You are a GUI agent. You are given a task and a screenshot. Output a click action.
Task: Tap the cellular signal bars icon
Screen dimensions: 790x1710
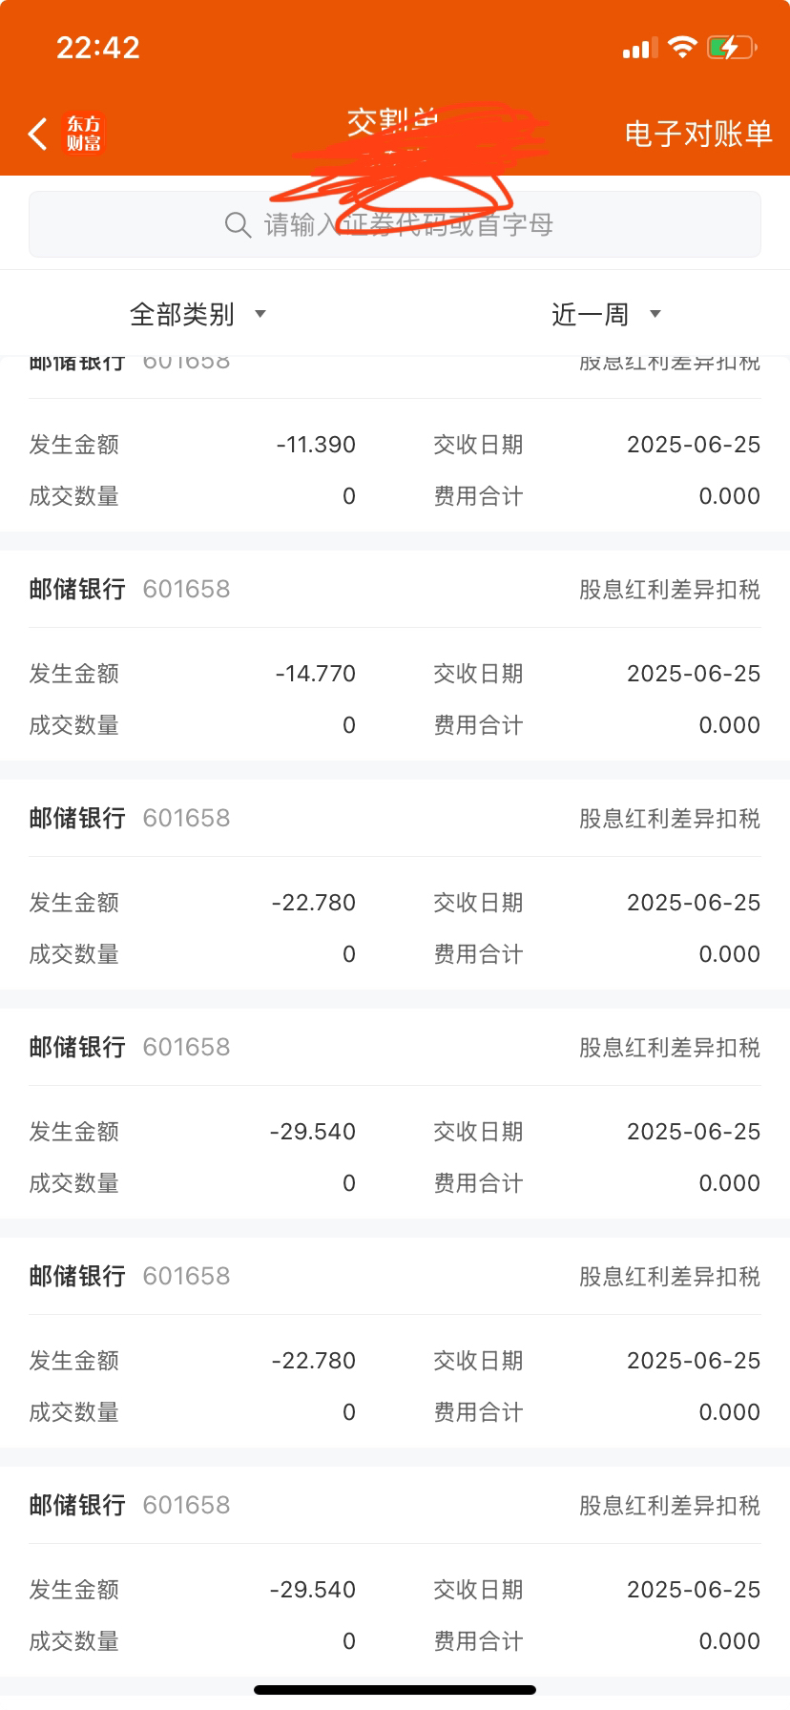point(639,49)
